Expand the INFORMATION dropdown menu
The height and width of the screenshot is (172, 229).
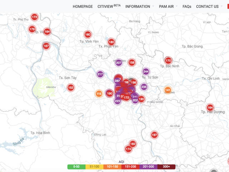coord(138,6)
